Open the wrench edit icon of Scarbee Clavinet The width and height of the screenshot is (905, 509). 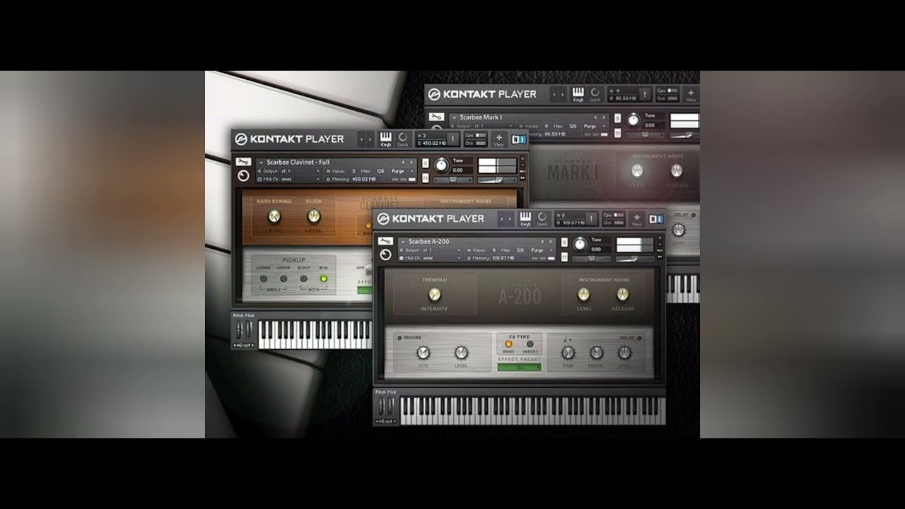pyautogui.click(x=243, y=162)
